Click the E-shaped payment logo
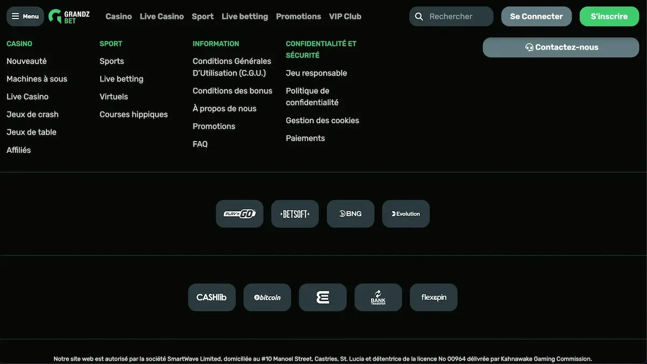 [x=322, y=297]
